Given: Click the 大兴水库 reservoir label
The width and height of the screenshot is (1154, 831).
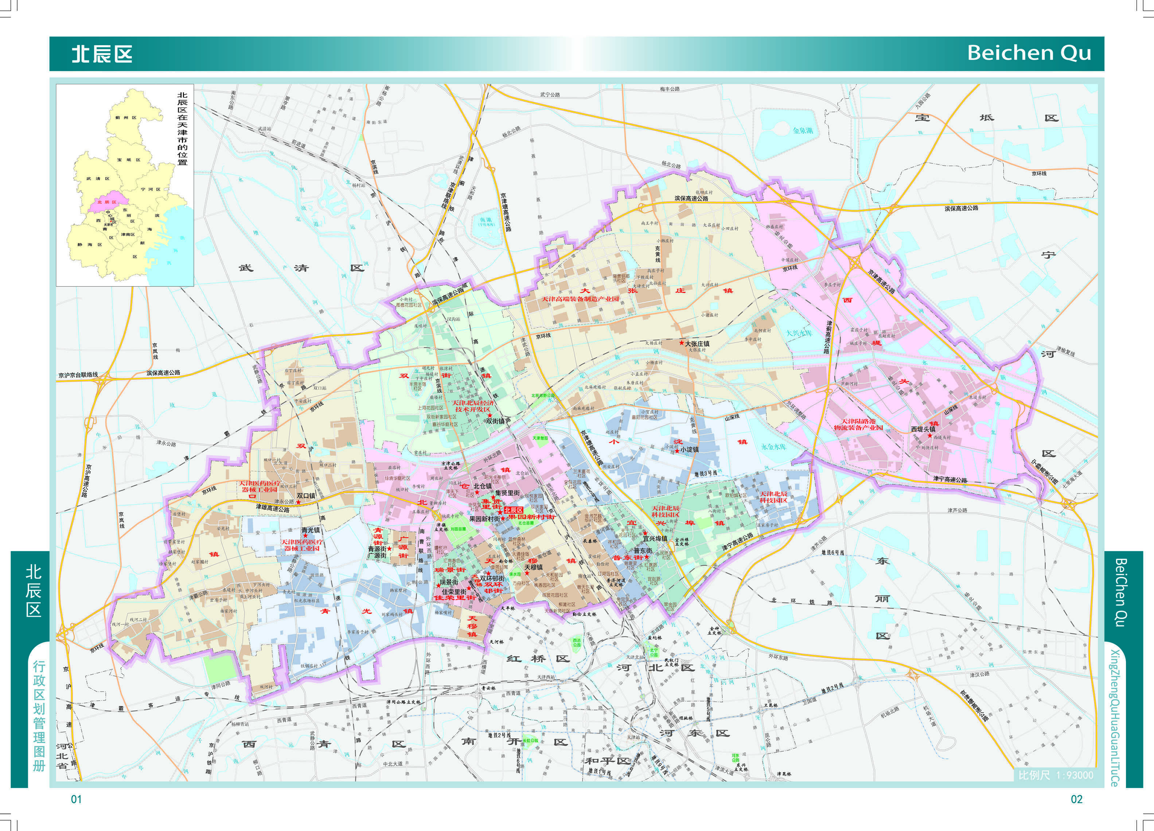Looking at the screenshot, I should (799, 333).
